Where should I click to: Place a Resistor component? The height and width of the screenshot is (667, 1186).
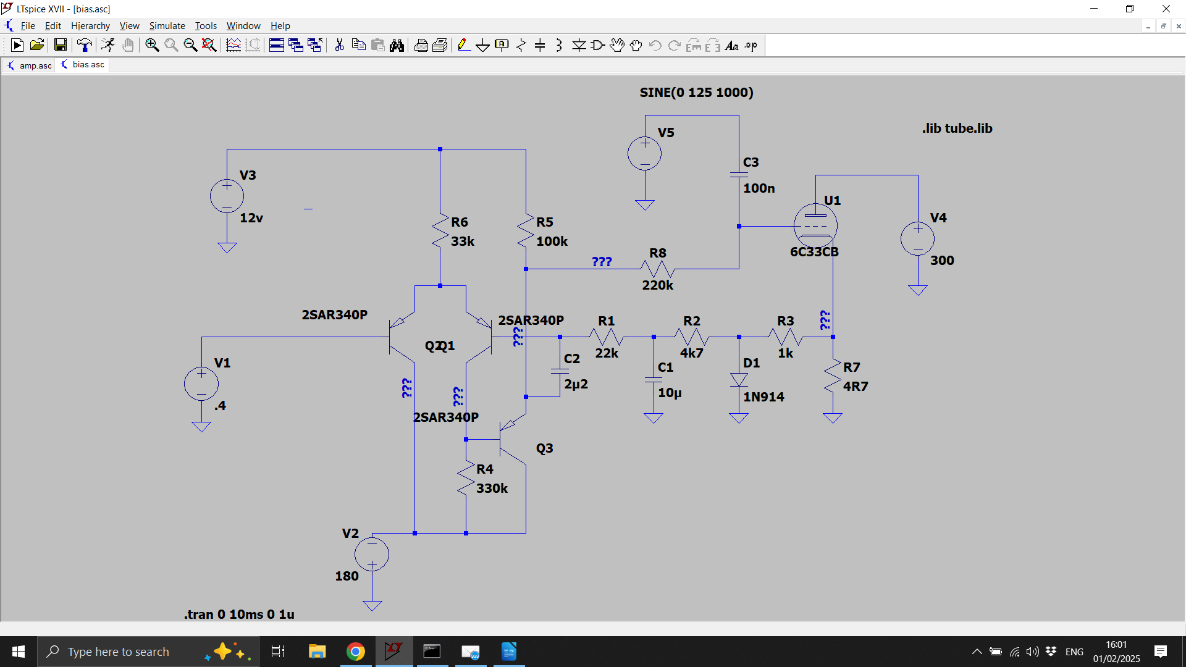521,45
